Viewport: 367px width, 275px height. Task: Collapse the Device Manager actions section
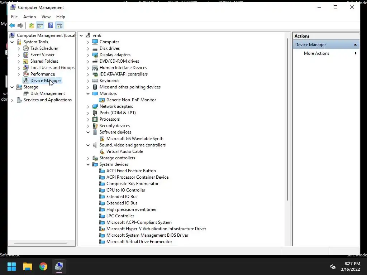[355, 45]
